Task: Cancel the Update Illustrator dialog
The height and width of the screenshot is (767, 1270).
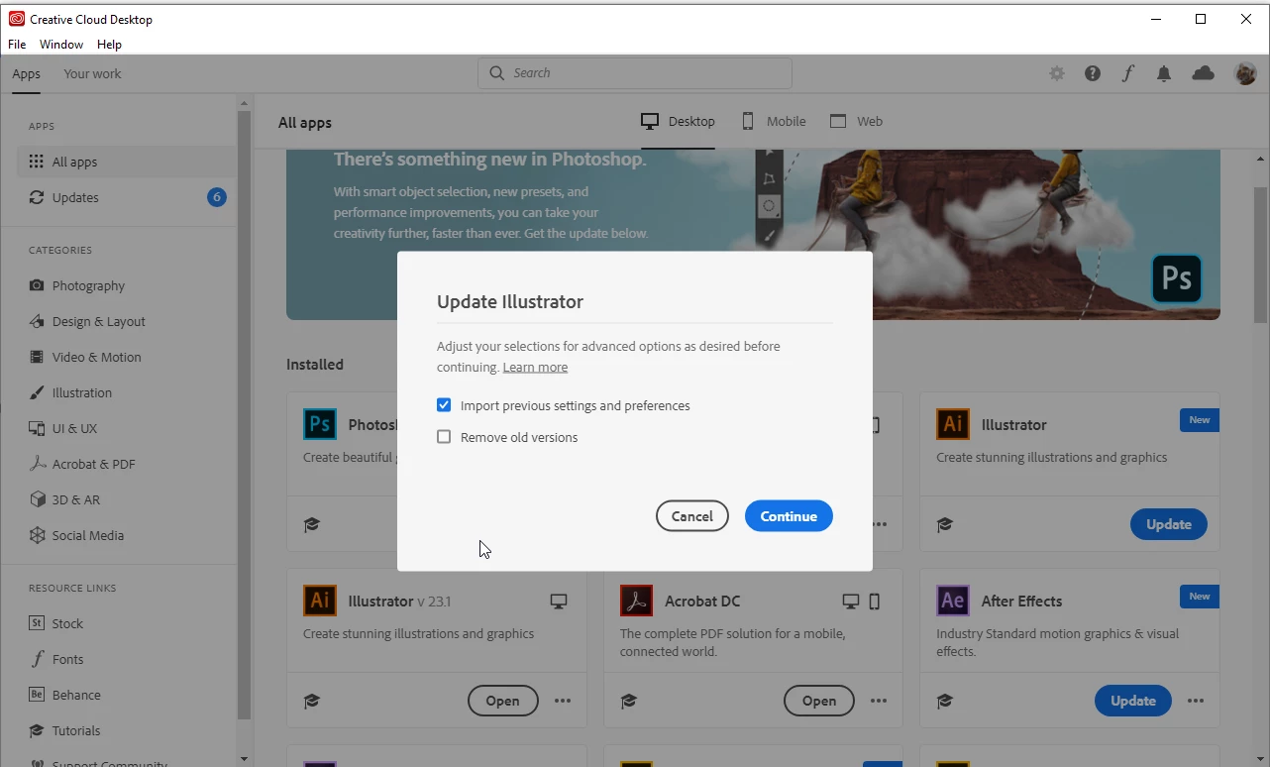Action: point(691,516)
